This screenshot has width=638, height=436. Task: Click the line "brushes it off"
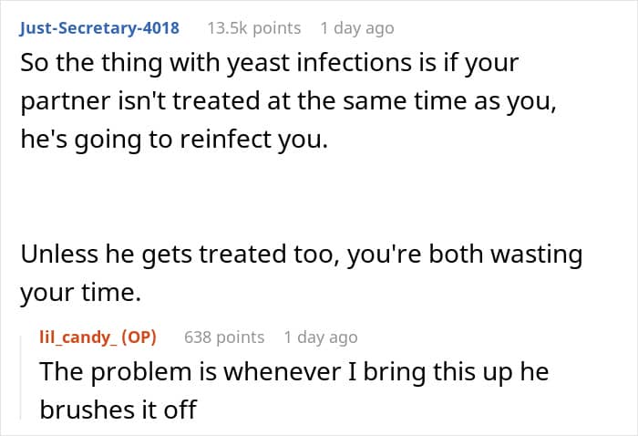tap(118, 410)
